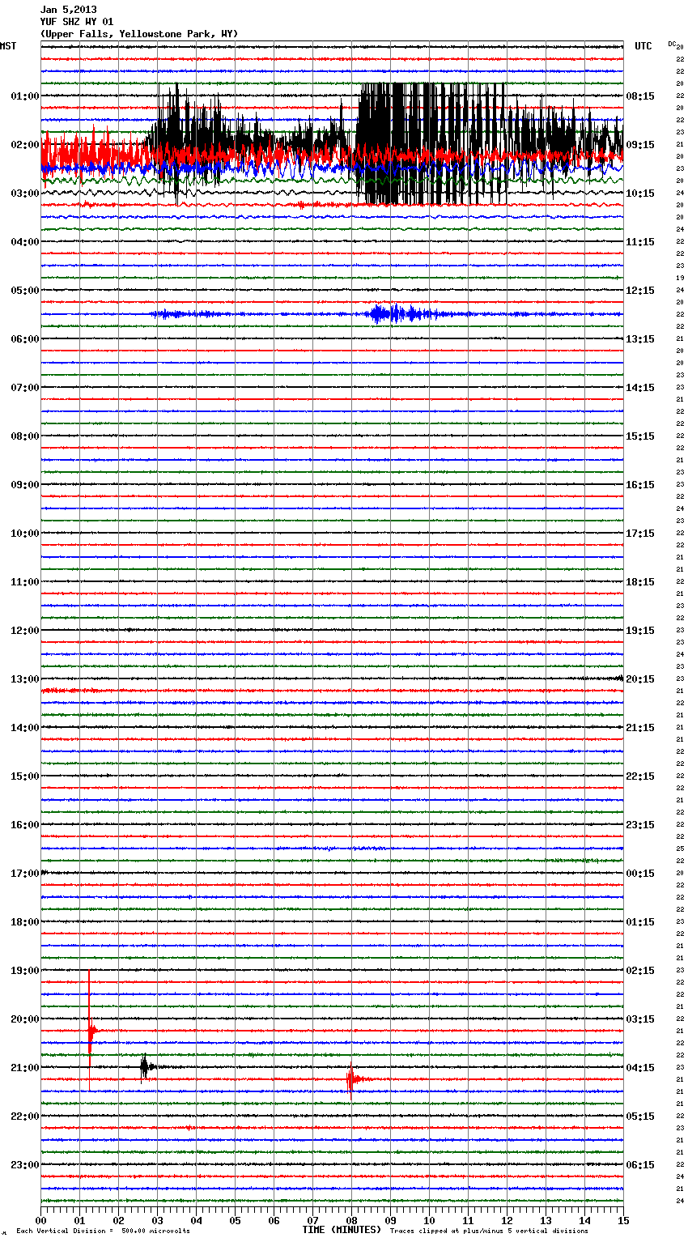Screen dimensions: 688x1242
Task: Select the '02:00' MST time label
Action: coord(25,145)
